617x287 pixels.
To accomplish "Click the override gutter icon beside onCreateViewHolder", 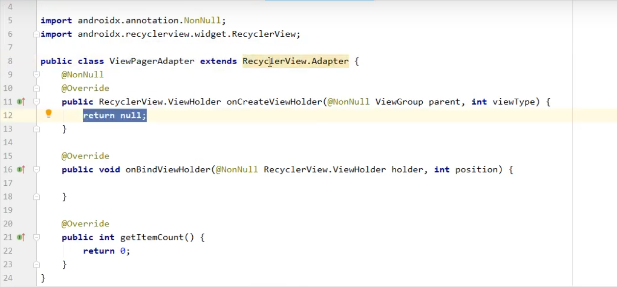I will (x=20, y=102).
